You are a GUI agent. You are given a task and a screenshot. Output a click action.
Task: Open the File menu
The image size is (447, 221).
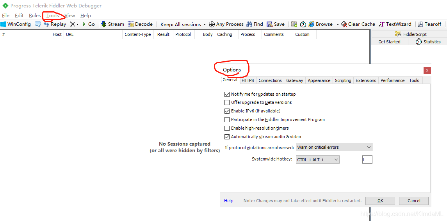[x=5, y=15]
